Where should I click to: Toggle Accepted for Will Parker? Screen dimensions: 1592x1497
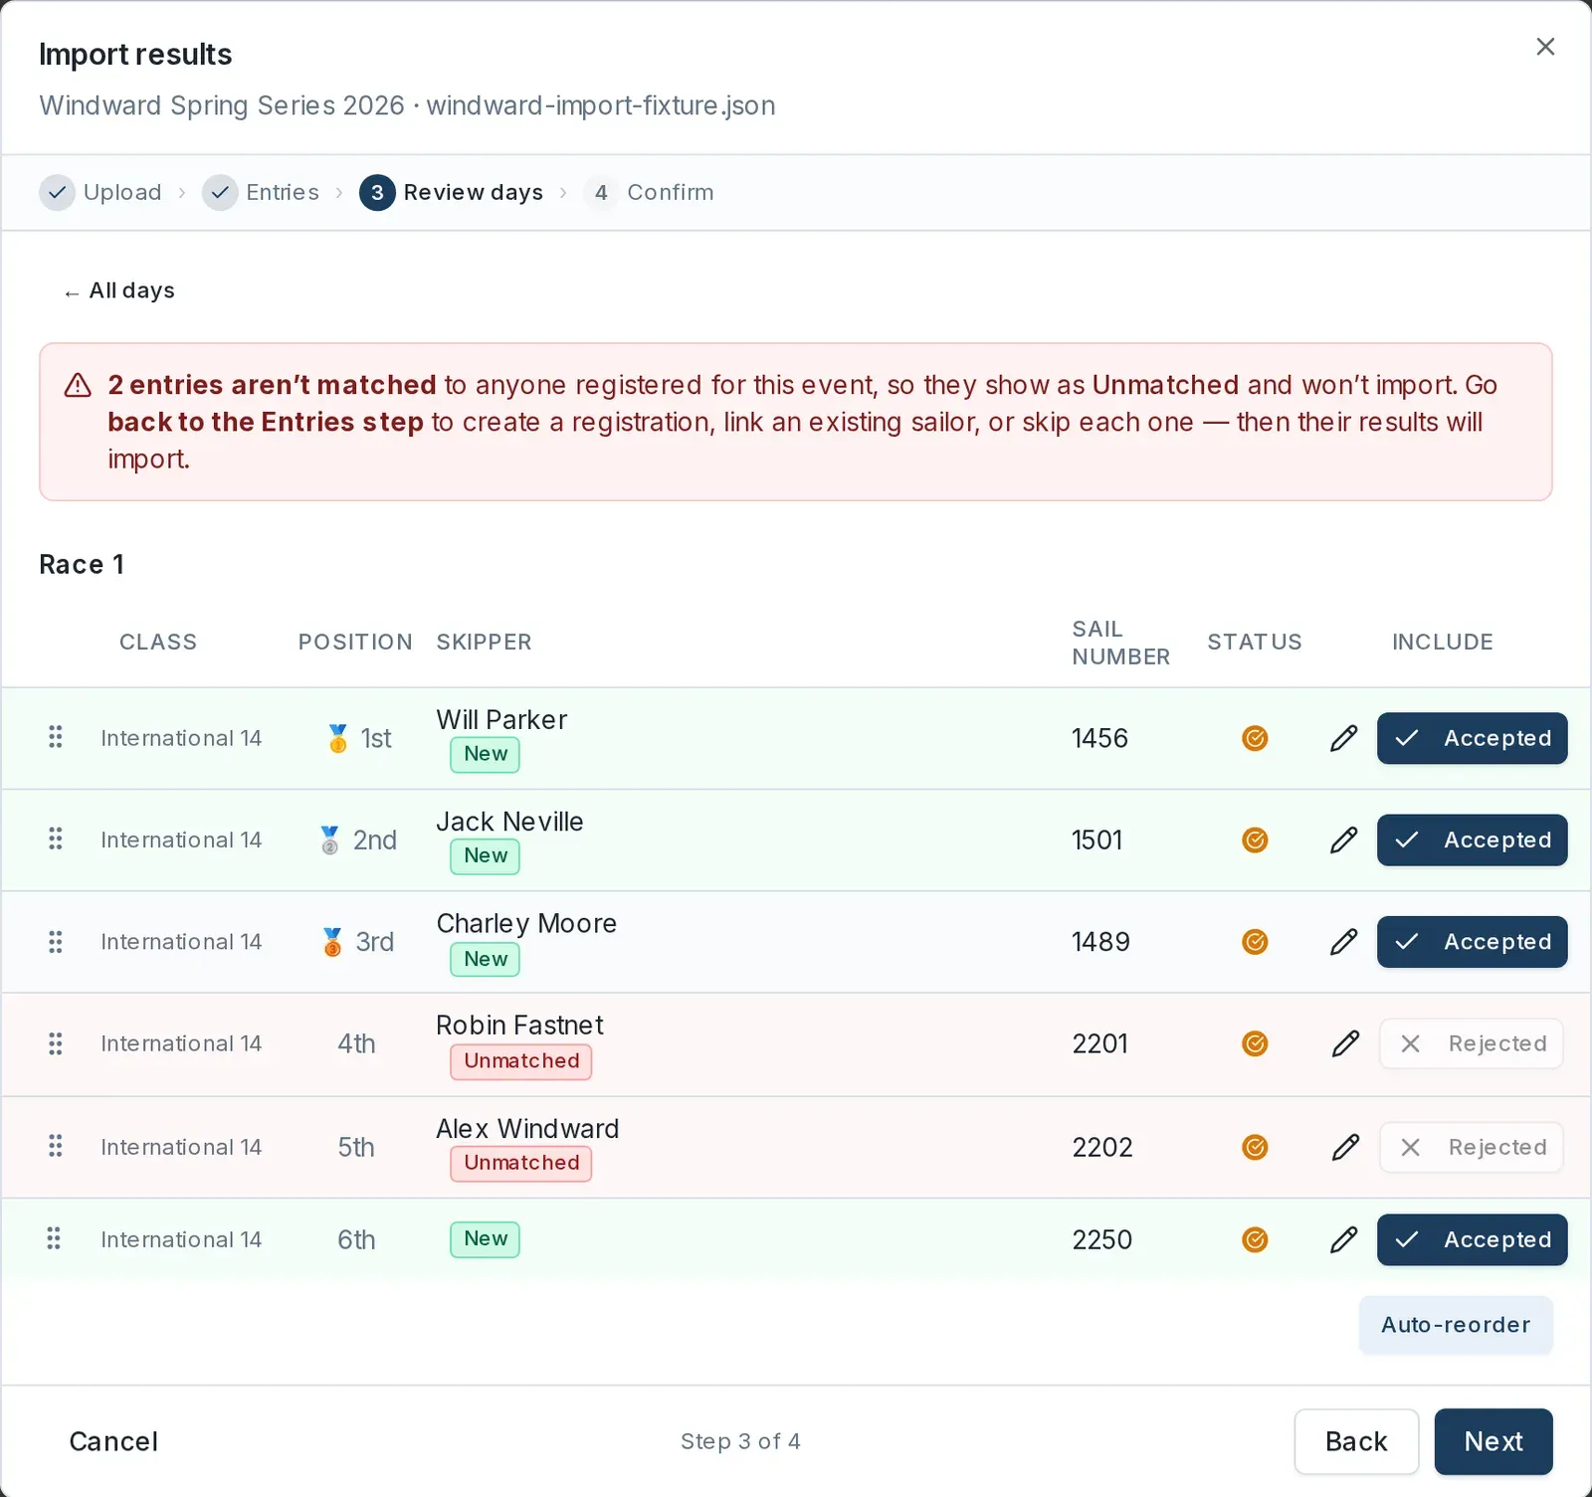pos(1472,738)
